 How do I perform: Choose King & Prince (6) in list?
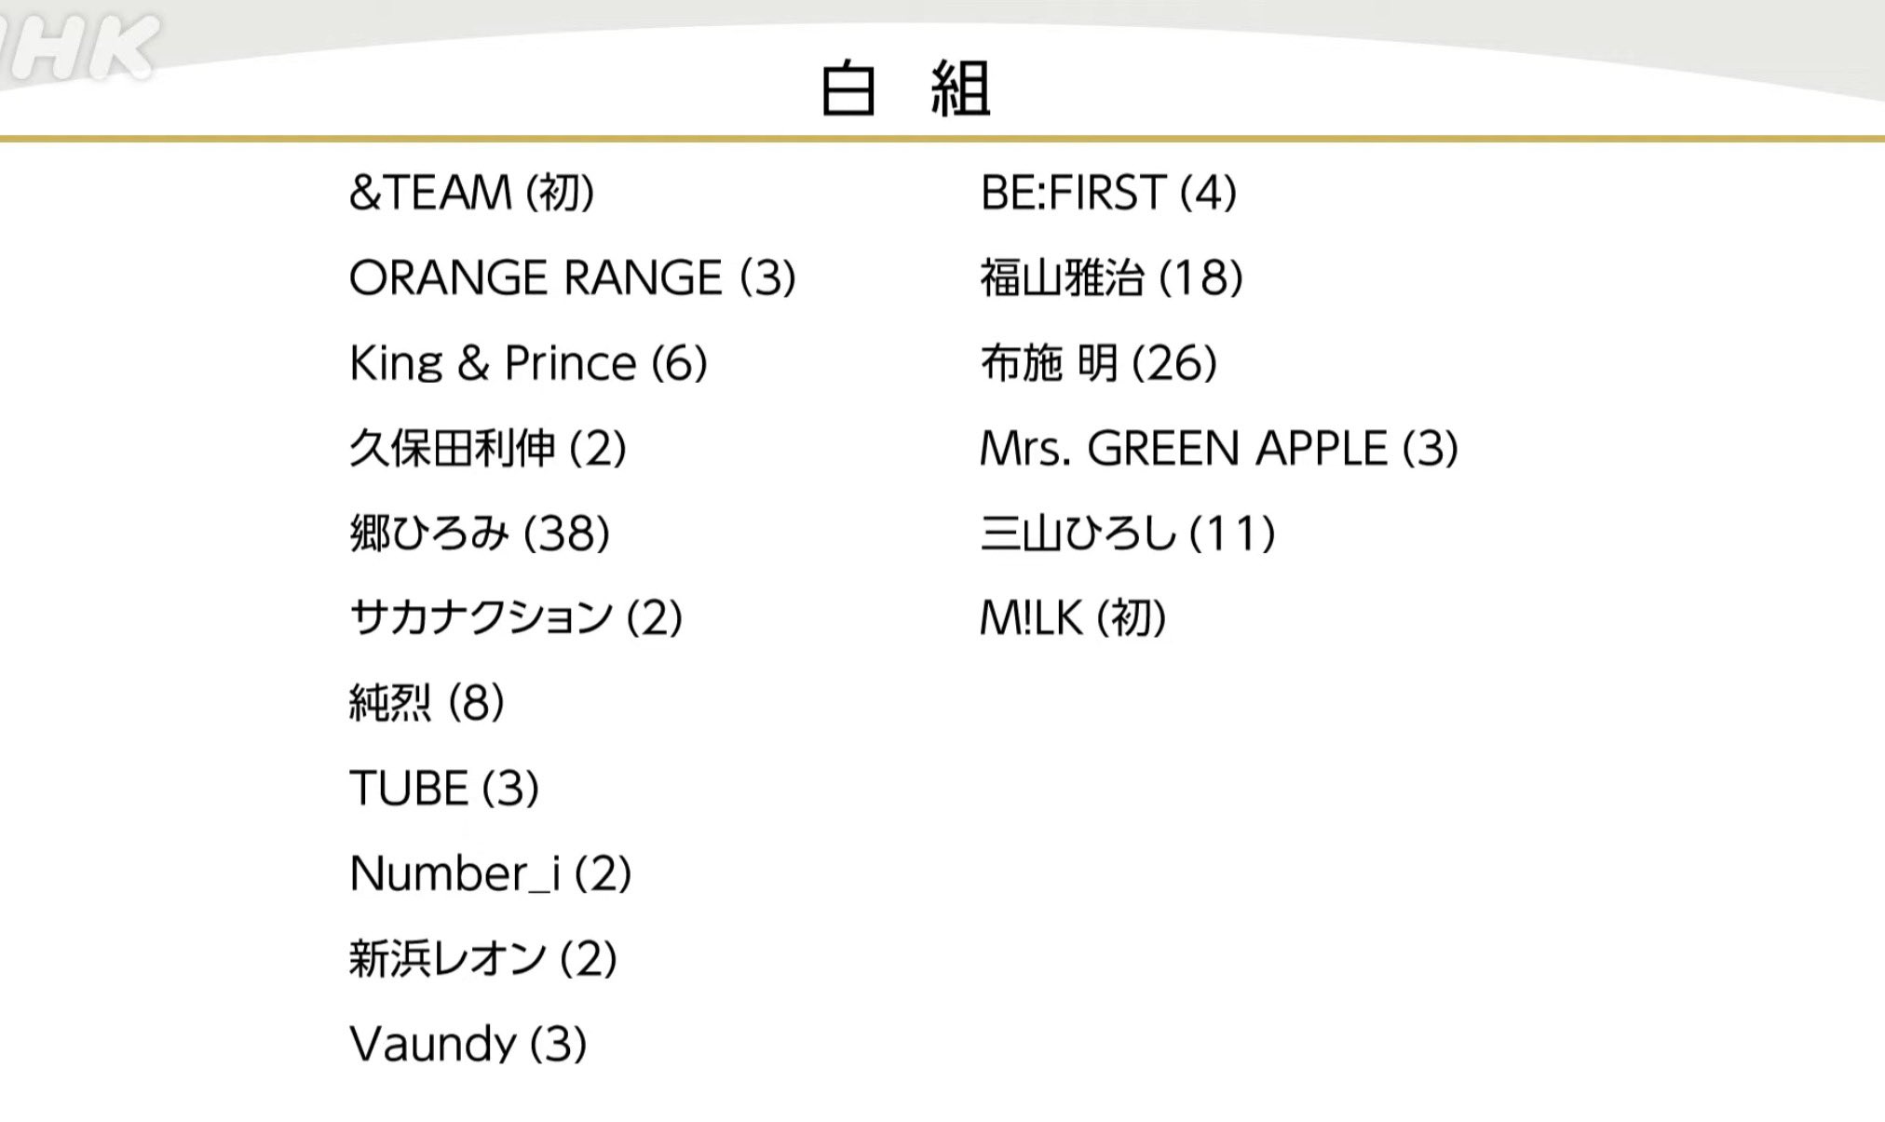tap(528, 363)
